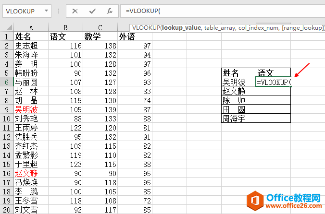Viewport: 325px width, 214px height.
Task: Click lookup_value in the VLOOKUP tooltip
Action: click(x=181, y=28)
